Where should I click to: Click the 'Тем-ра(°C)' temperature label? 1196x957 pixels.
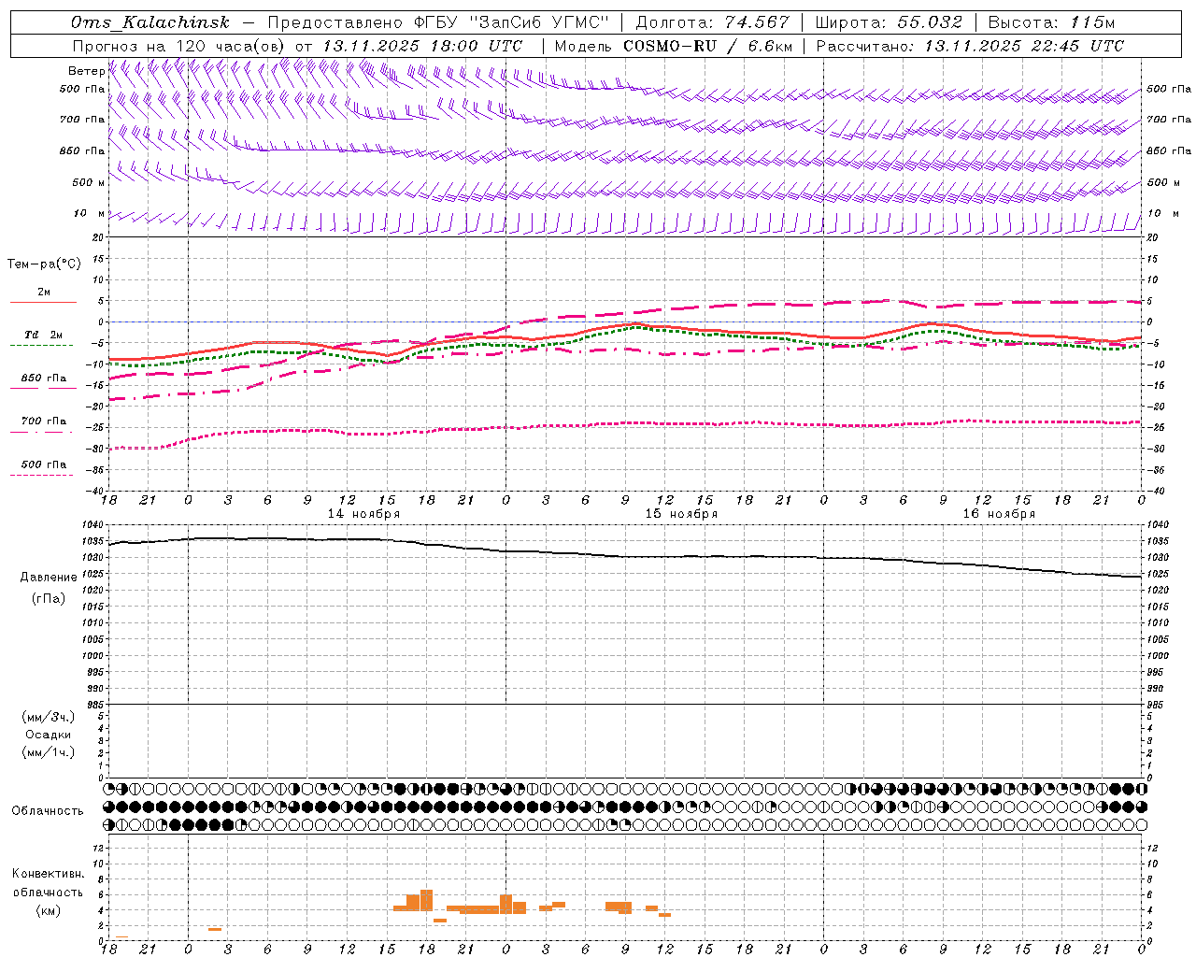click(44, 264)
